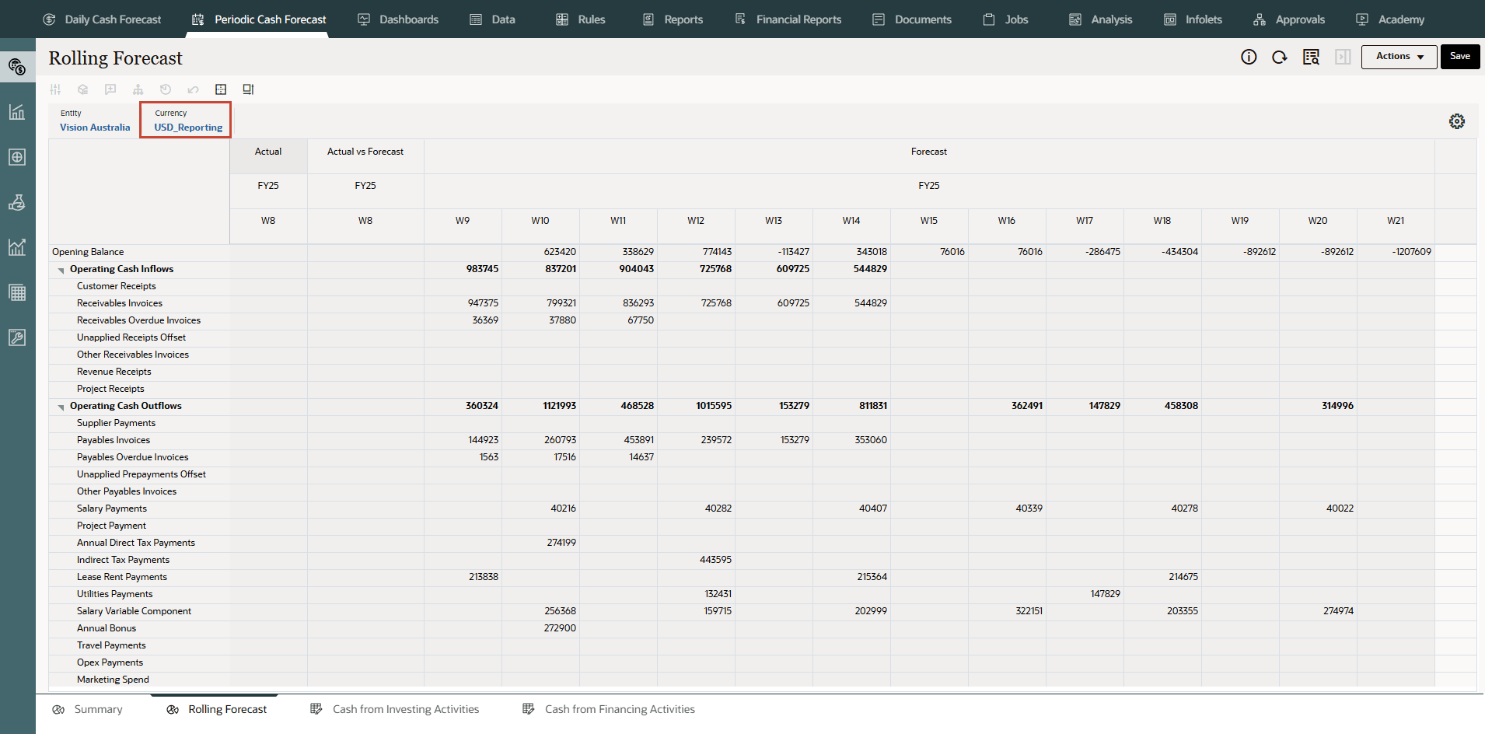Open the trend line chart sidebar icon
This screenshot has width=1485, height=734.
click(x=17, y=247)
